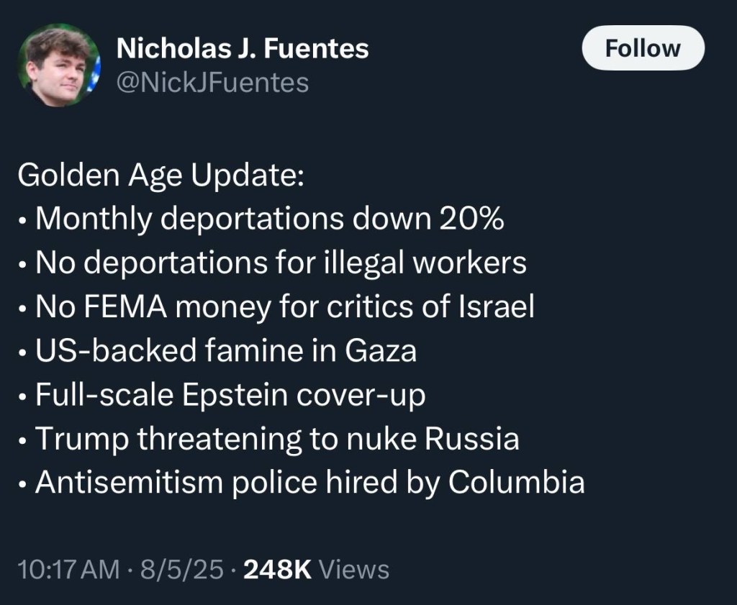This screenshot has height=605, width=737.
Task: Select the "US-backed famine in Gaza" line
Action: coord(225,351)
